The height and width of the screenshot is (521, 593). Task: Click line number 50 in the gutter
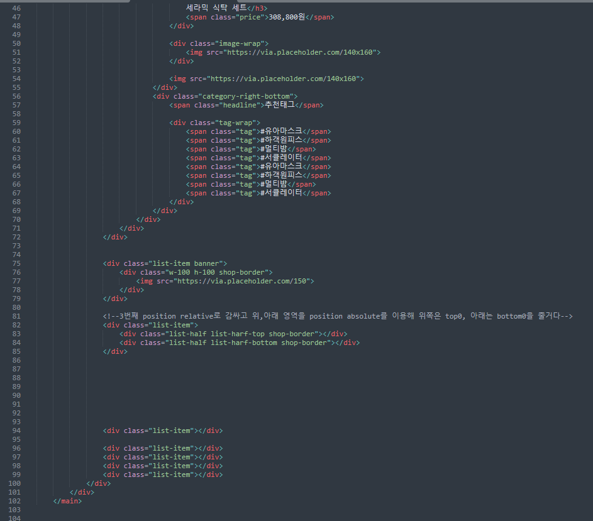(x=16, y=43)
